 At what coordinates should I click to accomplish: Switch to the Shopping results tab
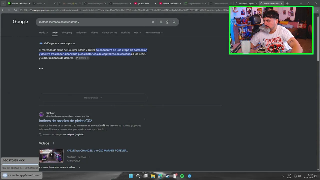[67, 32]
